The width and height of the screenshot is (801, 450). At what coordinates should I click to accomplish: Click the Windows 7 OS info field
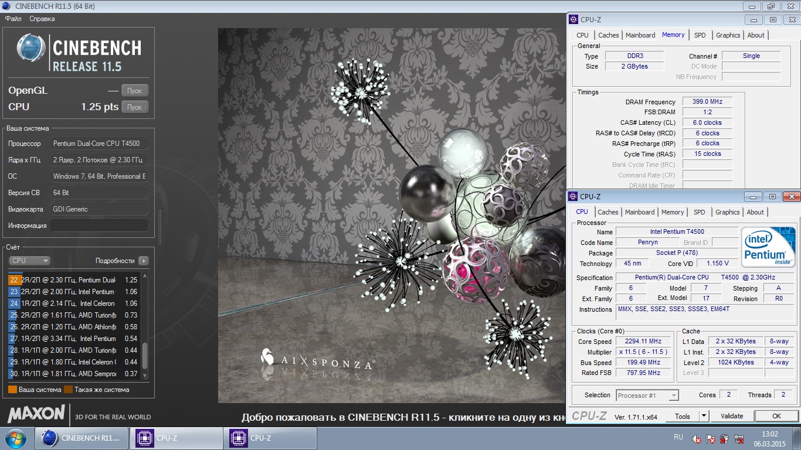pos(99,176)
